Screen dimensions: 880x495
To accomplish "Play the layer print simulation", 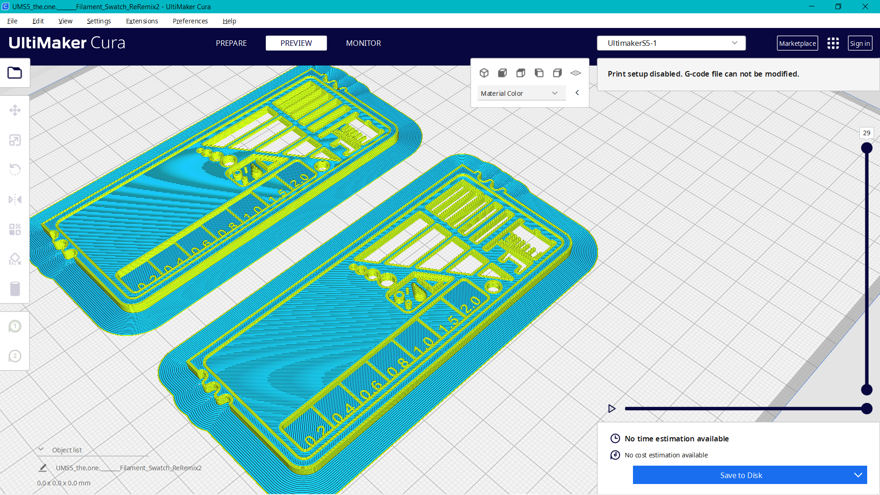I will tap(611, 408).
